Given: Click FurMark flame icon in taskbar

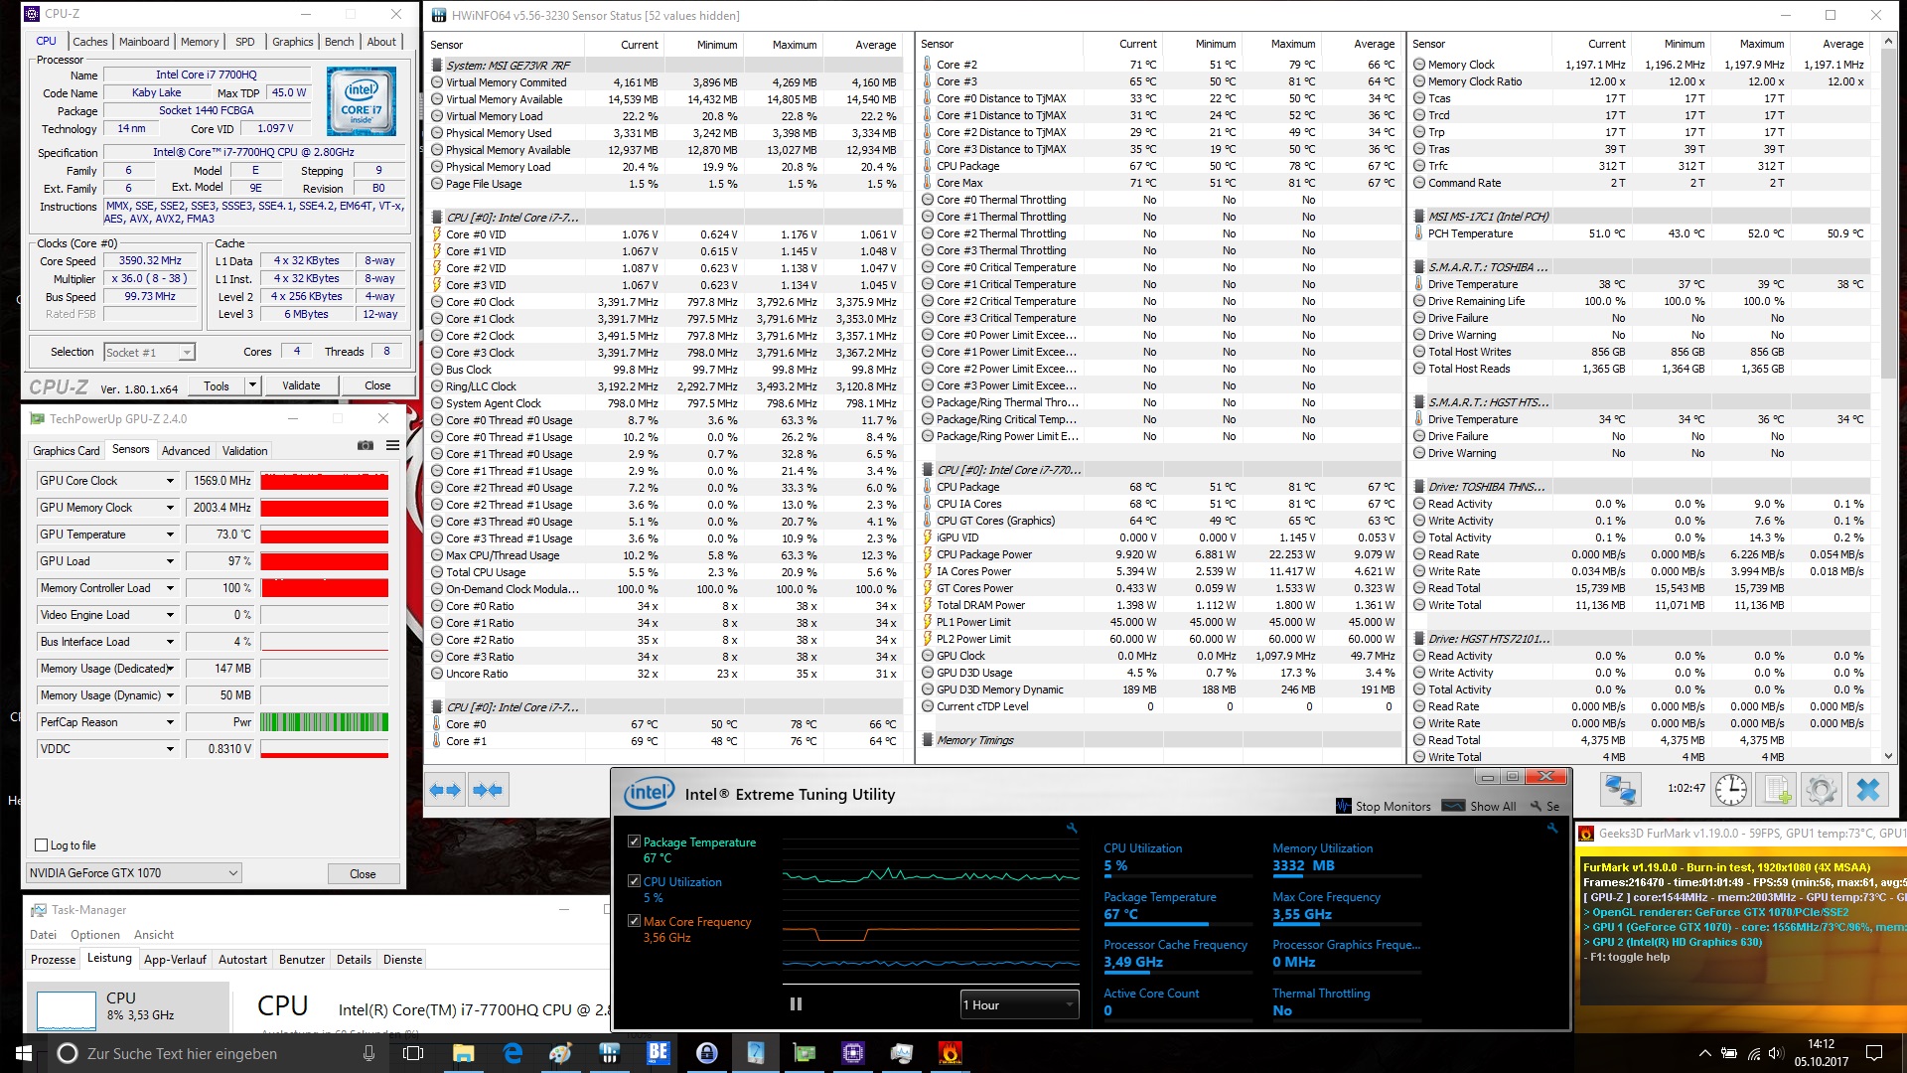Looking at the screenshot, I should [x=951, y=1053].
